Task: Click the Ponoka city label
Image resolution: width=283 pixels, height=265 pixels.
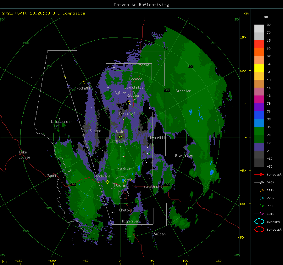Action: pyautogui.click(x=143, y=65)
